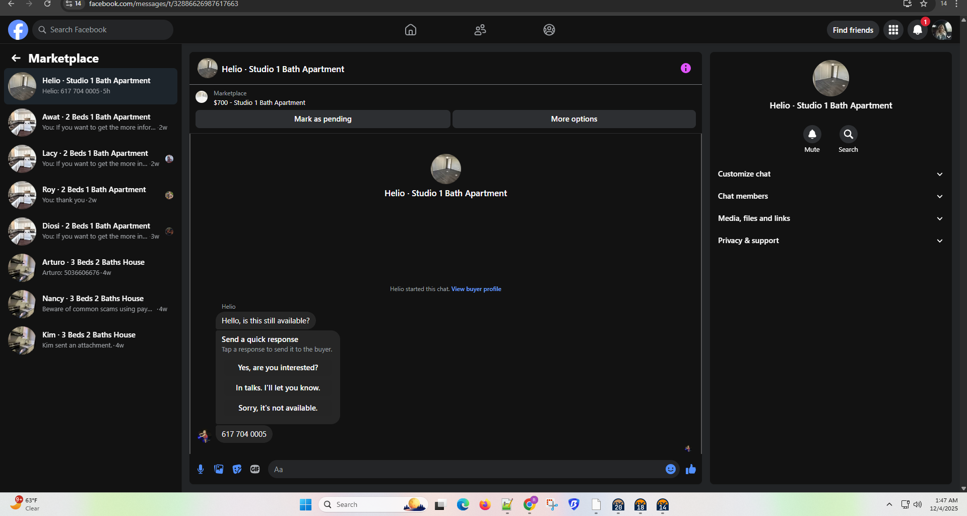Open the Home feed icon

(x=411, y=30)
